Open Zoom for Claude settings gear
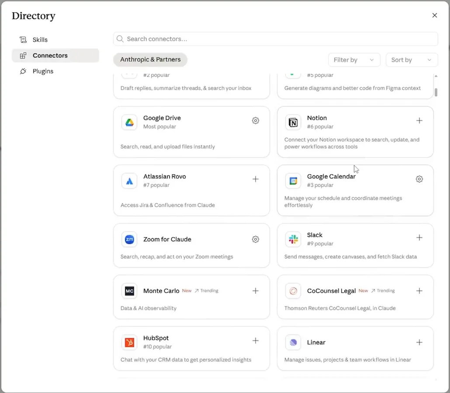Image resolution: width=450 pixels, height=393 pixels. click(256, 239)
